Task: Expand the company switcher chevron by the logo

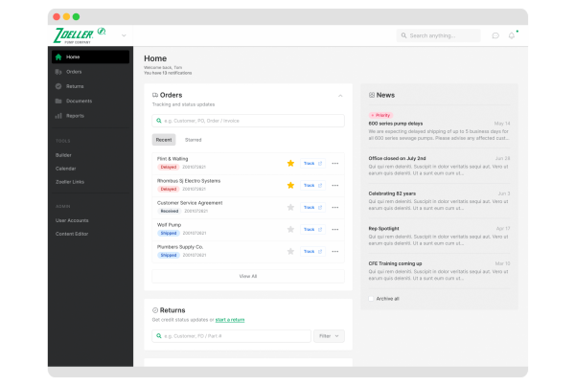Action: click(x=124, y=35)
